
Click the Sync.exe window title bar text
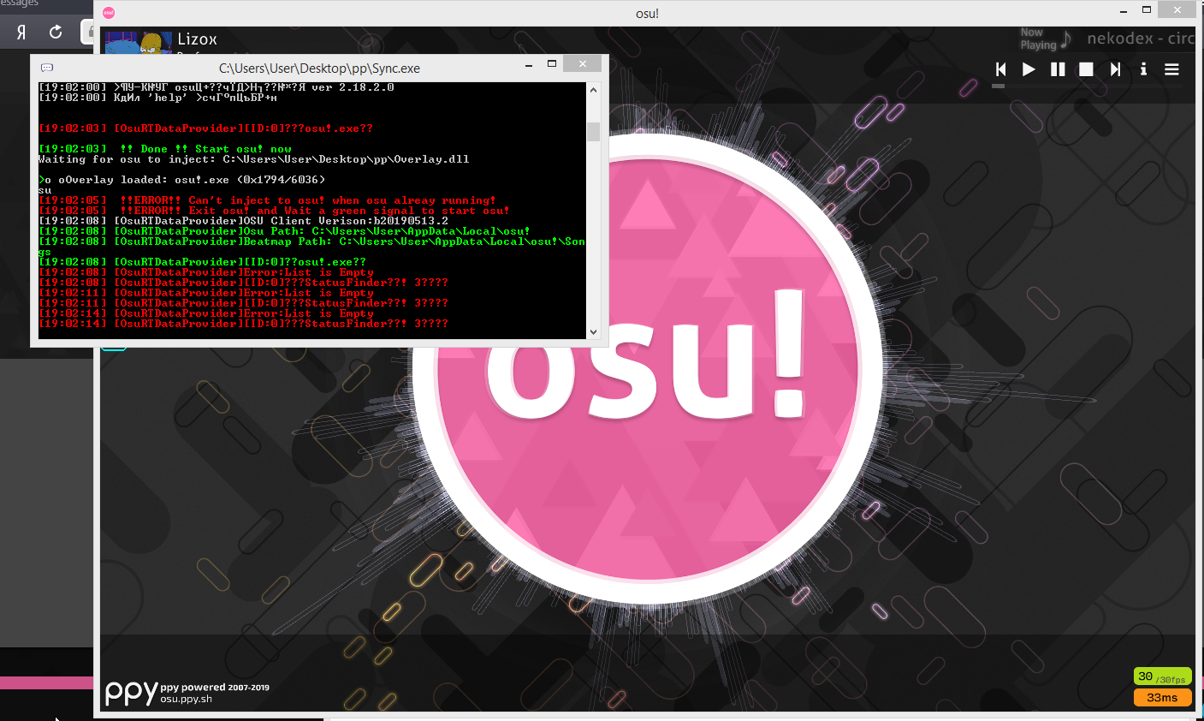319,69
